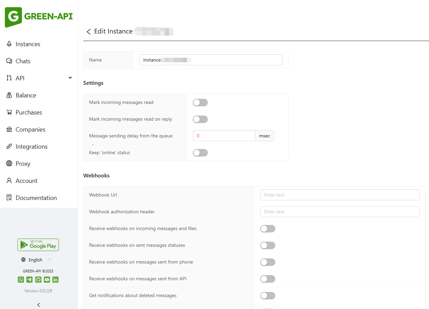Open the GitHub icon link
Image resolution: width=429 pixels, height=309 pixels.
(38, 280)
